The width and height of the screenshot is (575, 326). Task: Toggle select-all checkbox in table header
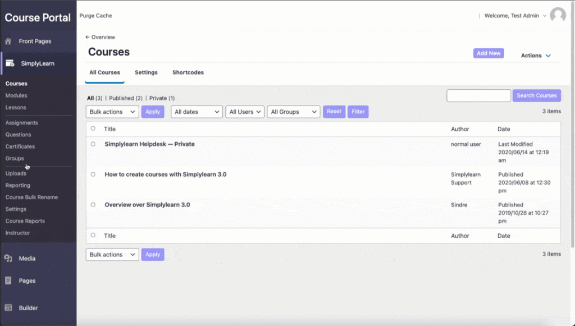tap(93, 129)
